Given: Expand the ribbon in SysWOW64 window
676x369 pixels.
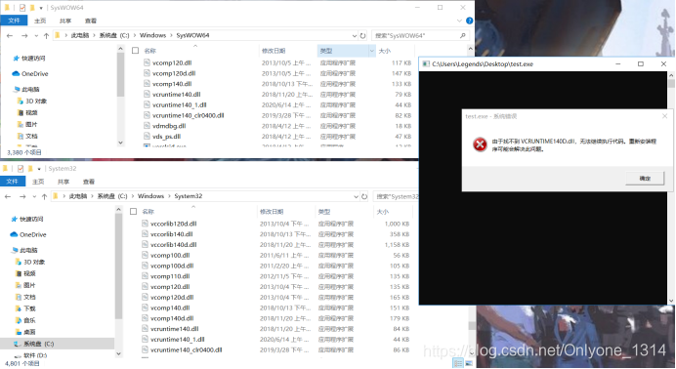Looking at the screenshot, I should tap(459, 20).
